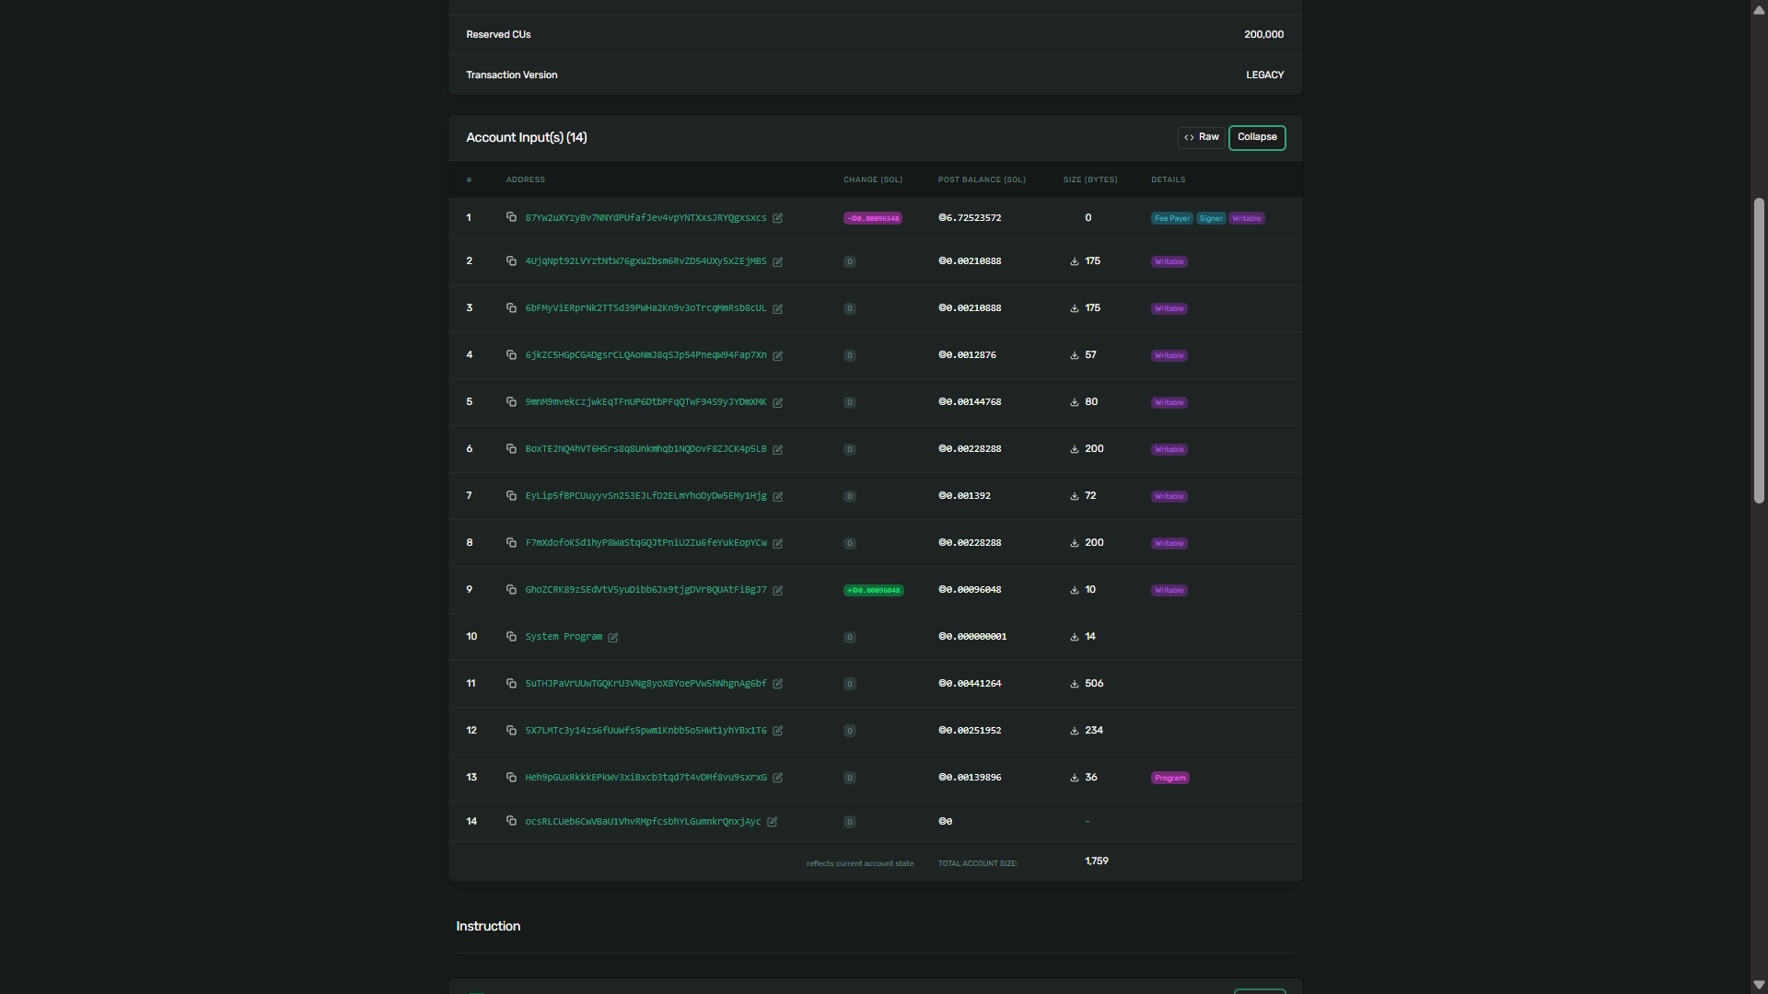Image resolution: width=1768 pixels, height=994 pixels.
Task: Click download icon next to size 506
Action: 1075,684
